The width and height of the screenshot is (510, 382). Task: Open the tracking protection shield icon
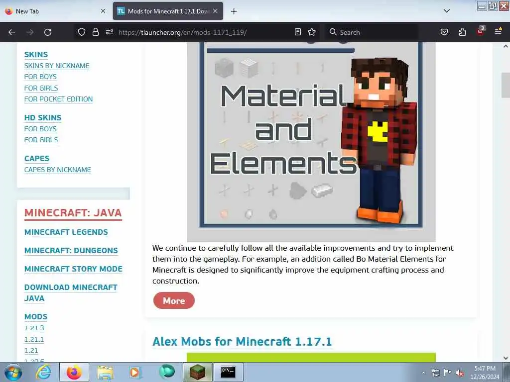coord(81,32)
